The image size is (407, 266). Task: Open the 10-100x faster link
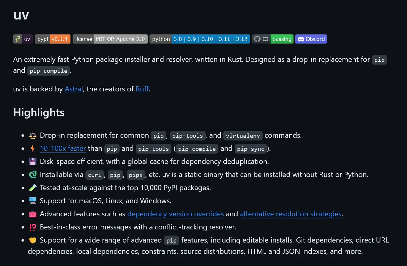pyautogui.click(x=63, y=148)
